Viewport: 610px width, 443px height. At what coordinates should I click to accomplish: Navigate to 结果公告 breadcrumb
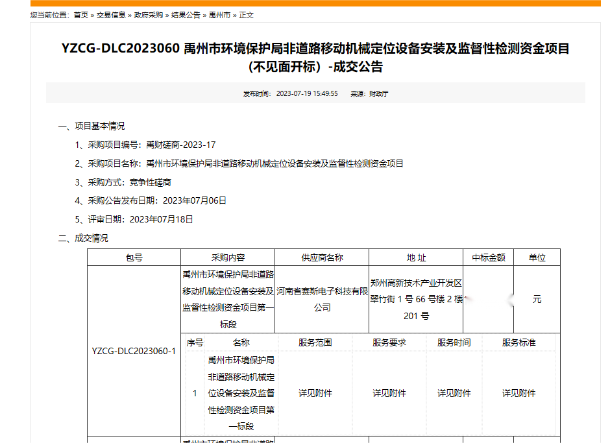point(186,15)
